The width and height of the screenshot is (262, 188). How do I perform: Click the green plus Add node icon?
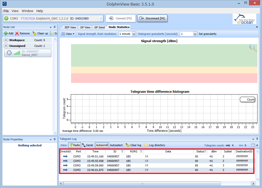pyautogui.click(x=6, y=33)
